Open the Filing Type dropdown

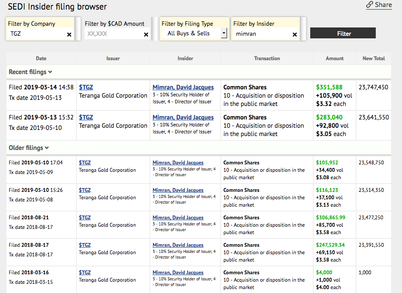point(194,34)
